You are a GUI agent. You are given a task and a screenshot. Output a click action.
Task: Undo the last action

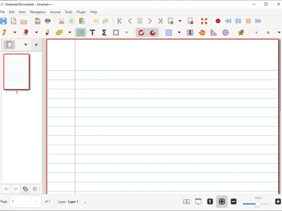96,21
